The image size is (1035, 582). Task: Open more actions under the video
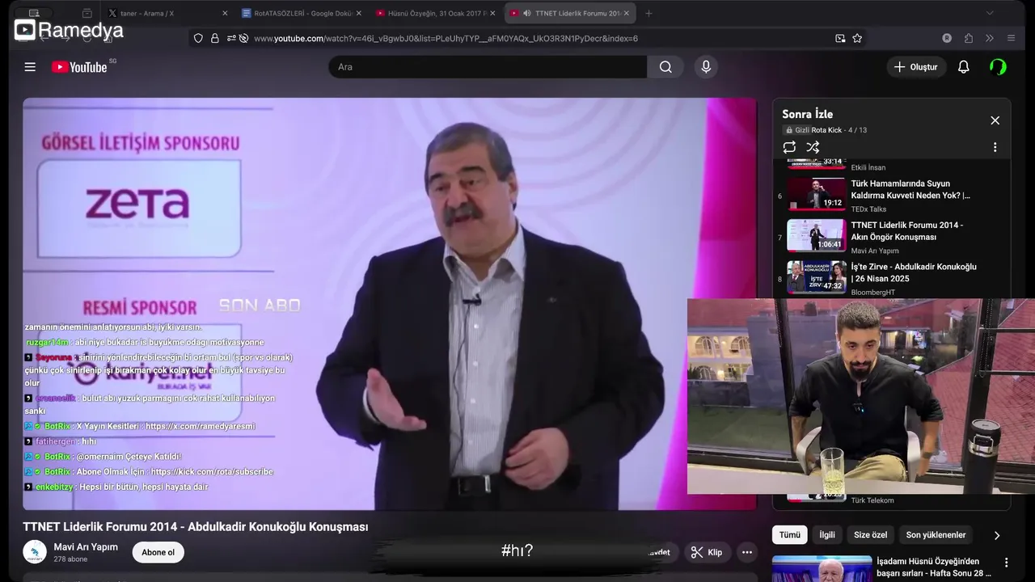coord(747,552)
